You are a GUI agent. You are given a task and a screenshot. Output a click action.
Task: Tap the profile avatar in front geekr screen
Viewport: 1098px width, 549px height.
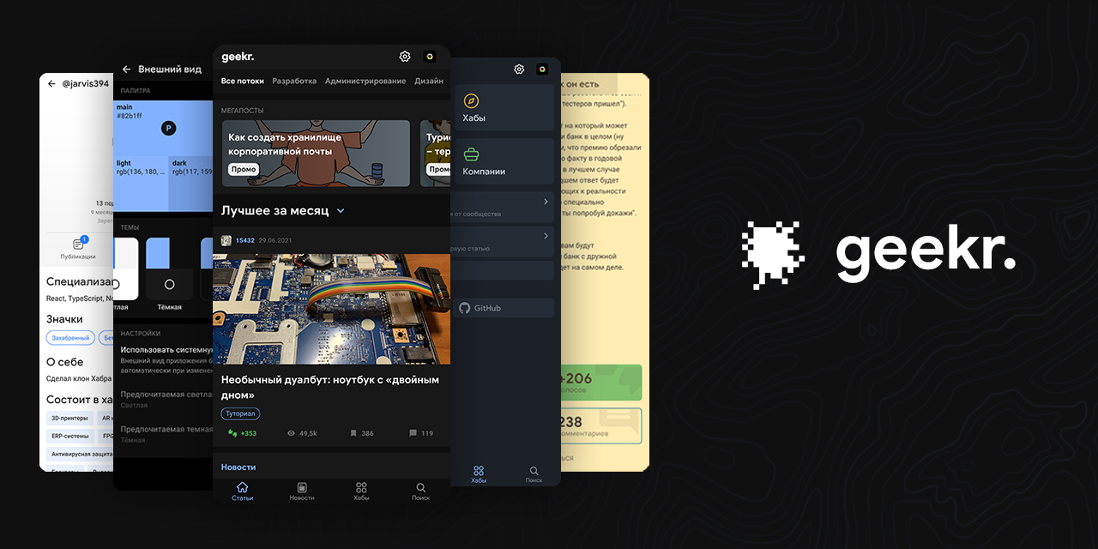pyautogui.click(x=430, y=57)
